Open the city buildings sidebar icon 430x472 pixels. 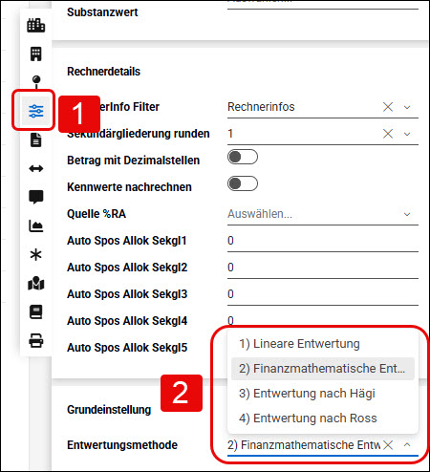tap(35, 26)
